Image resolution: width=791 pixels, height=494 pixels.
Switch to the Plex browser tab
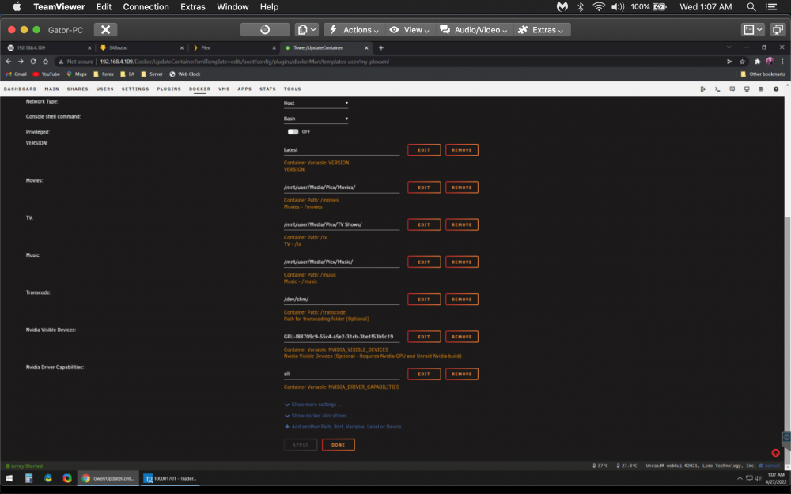pos(232,48)
